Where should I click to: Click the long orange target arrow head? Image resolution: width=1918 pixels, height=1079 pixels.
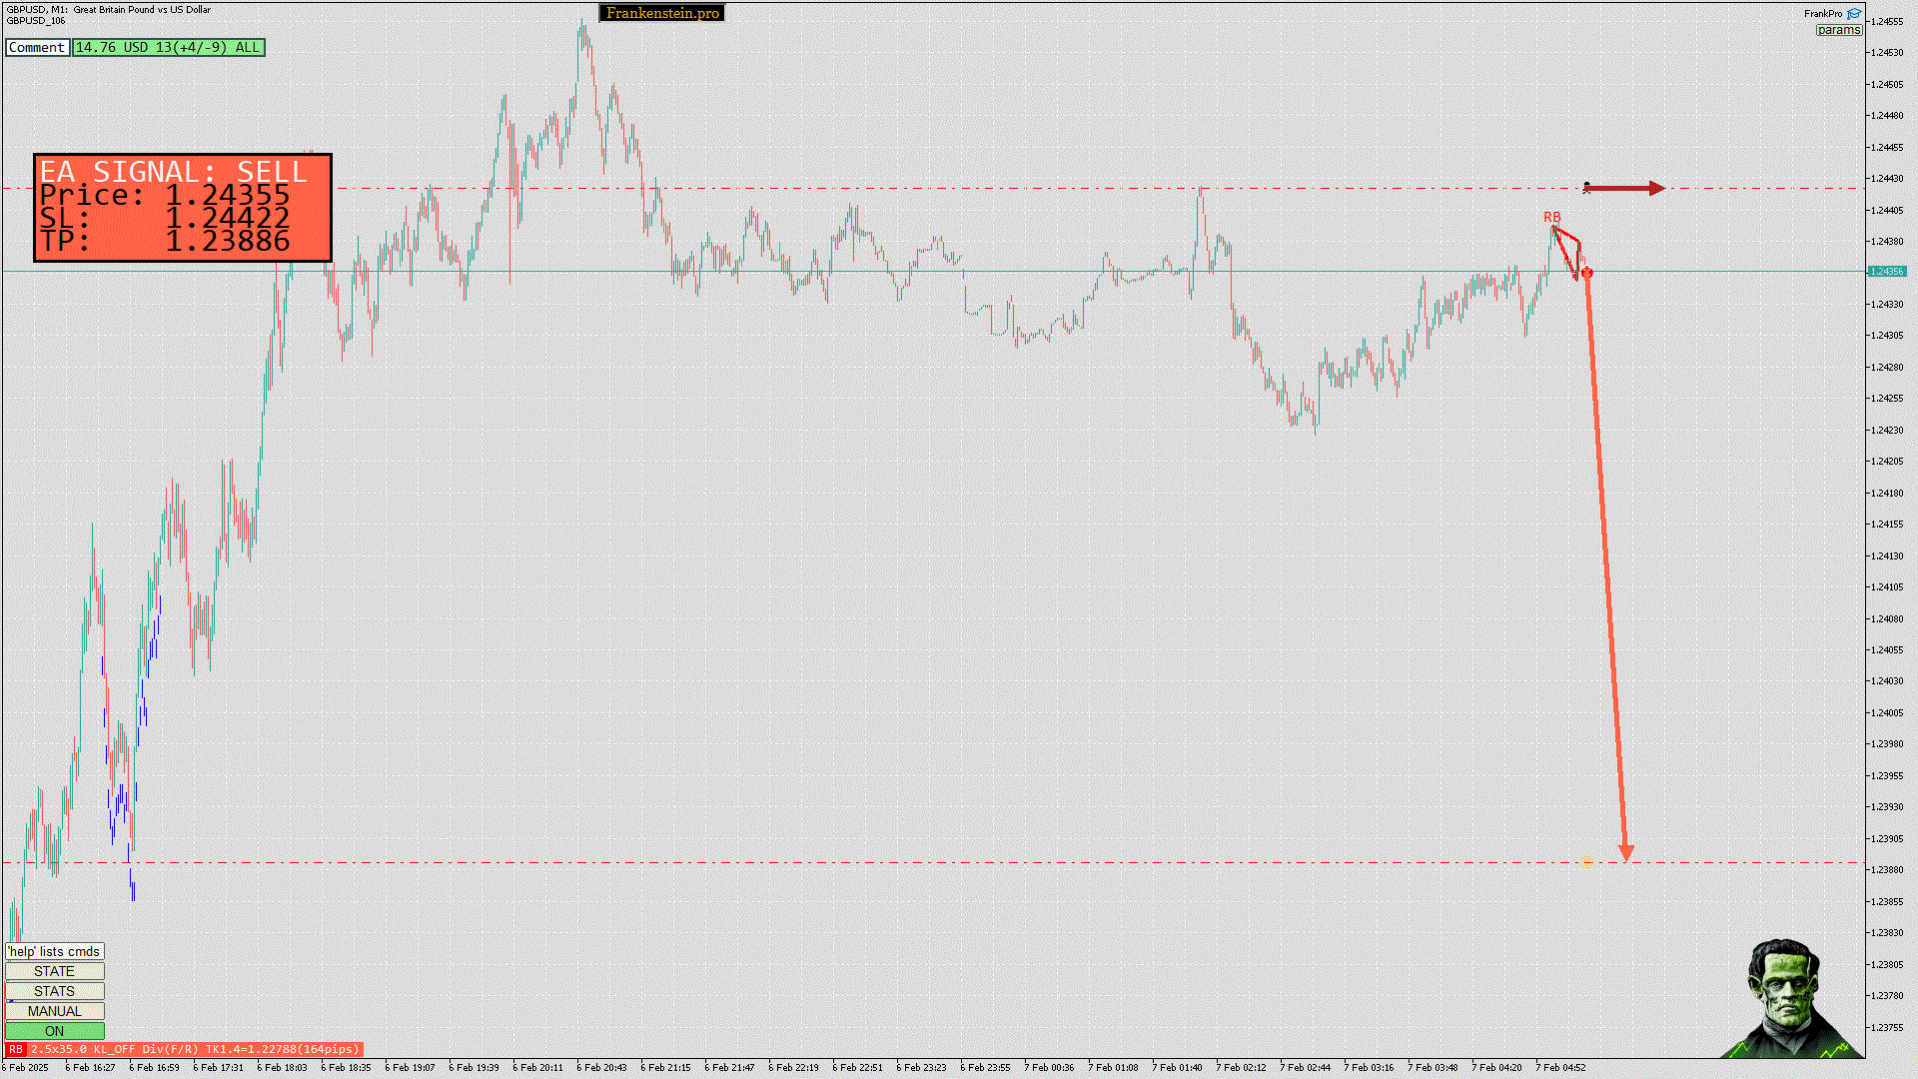(1626, 852)
